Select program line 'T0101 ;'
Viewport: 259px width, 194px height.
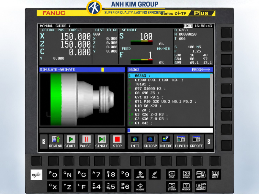coord(169,84)
